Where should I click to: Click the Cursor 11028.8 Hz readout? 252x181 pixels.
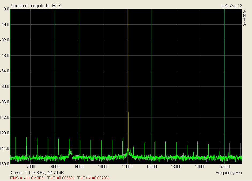click(x=37, y=173)
